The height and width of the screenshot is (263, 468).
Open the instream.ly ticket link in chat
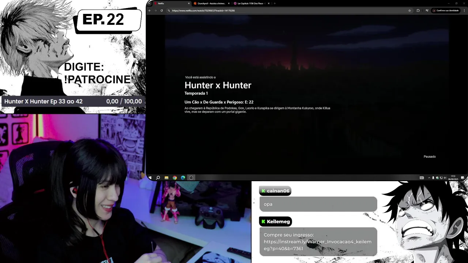pyautogui.click(x=317, y=245)
